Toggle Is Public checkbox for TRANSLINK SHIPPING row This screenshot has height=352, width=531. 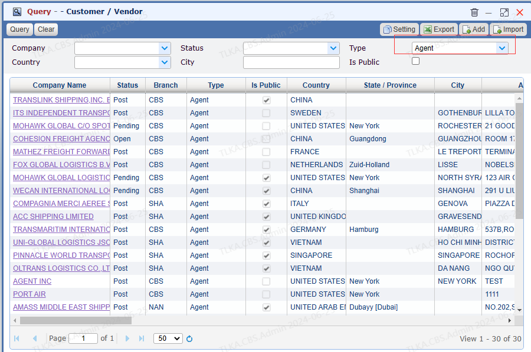pyautogui.click(x=267, y=100)
